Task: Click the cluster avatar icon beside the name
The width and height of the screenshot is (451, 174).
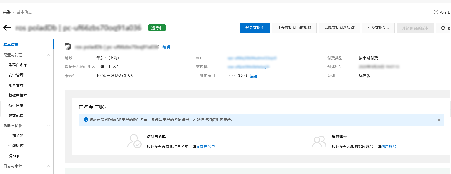Action: [68, 47]
